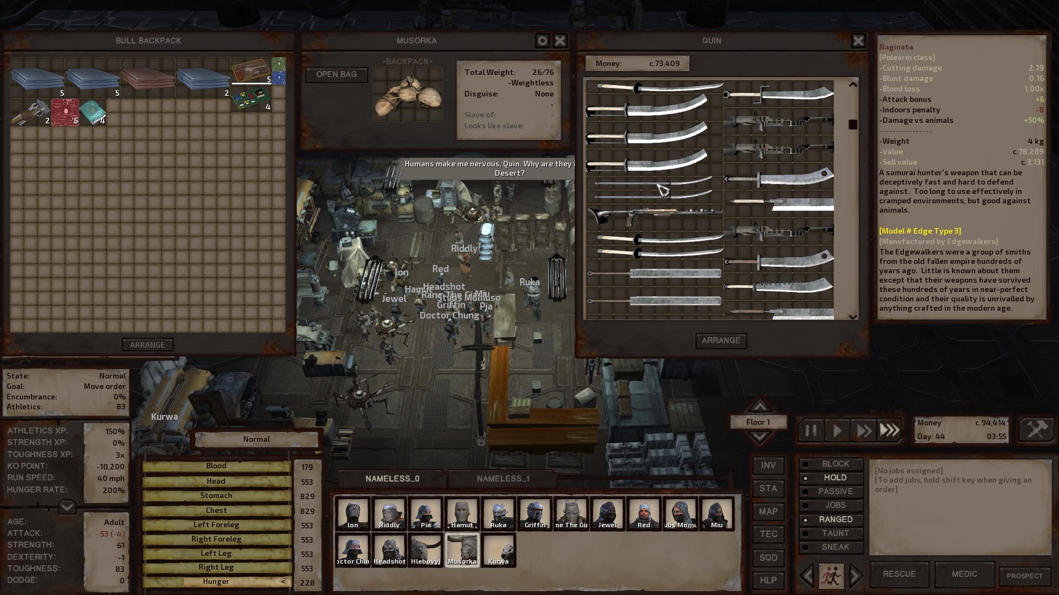Set game speed to fastest

[890, 430]
